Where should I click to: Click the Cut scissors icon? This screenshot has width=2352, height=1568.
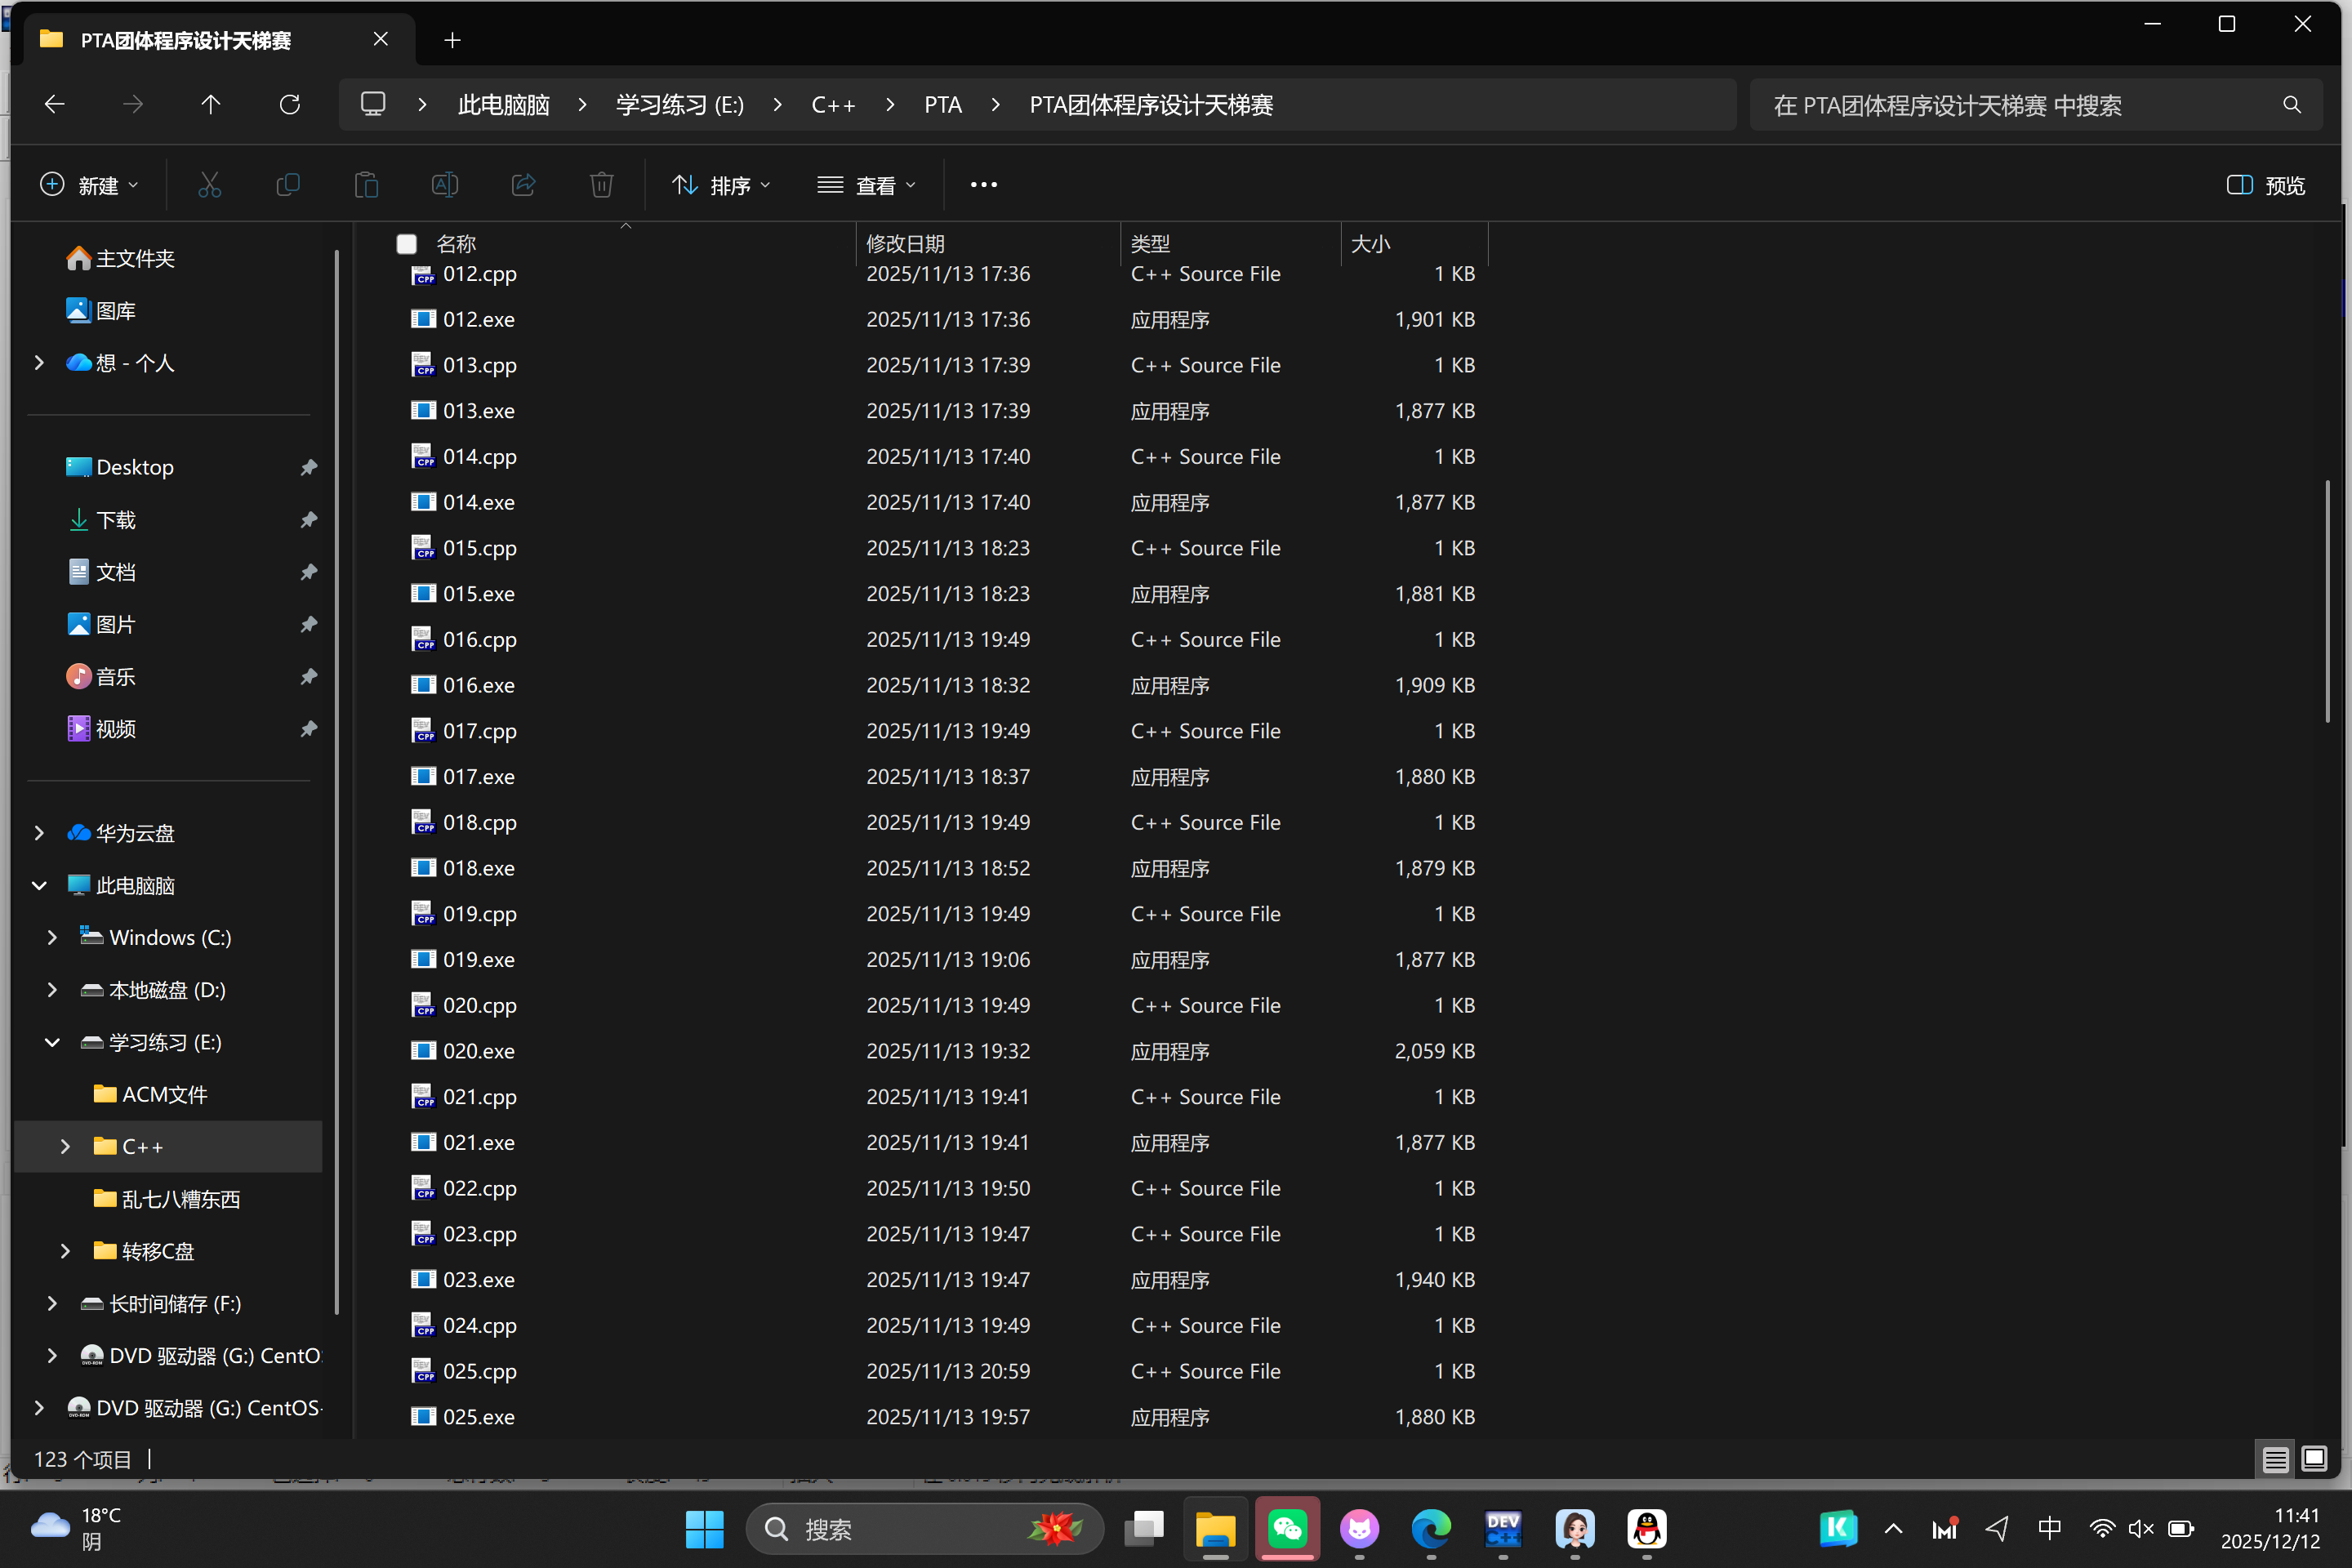pyautogui.click(x=209, y=185)
